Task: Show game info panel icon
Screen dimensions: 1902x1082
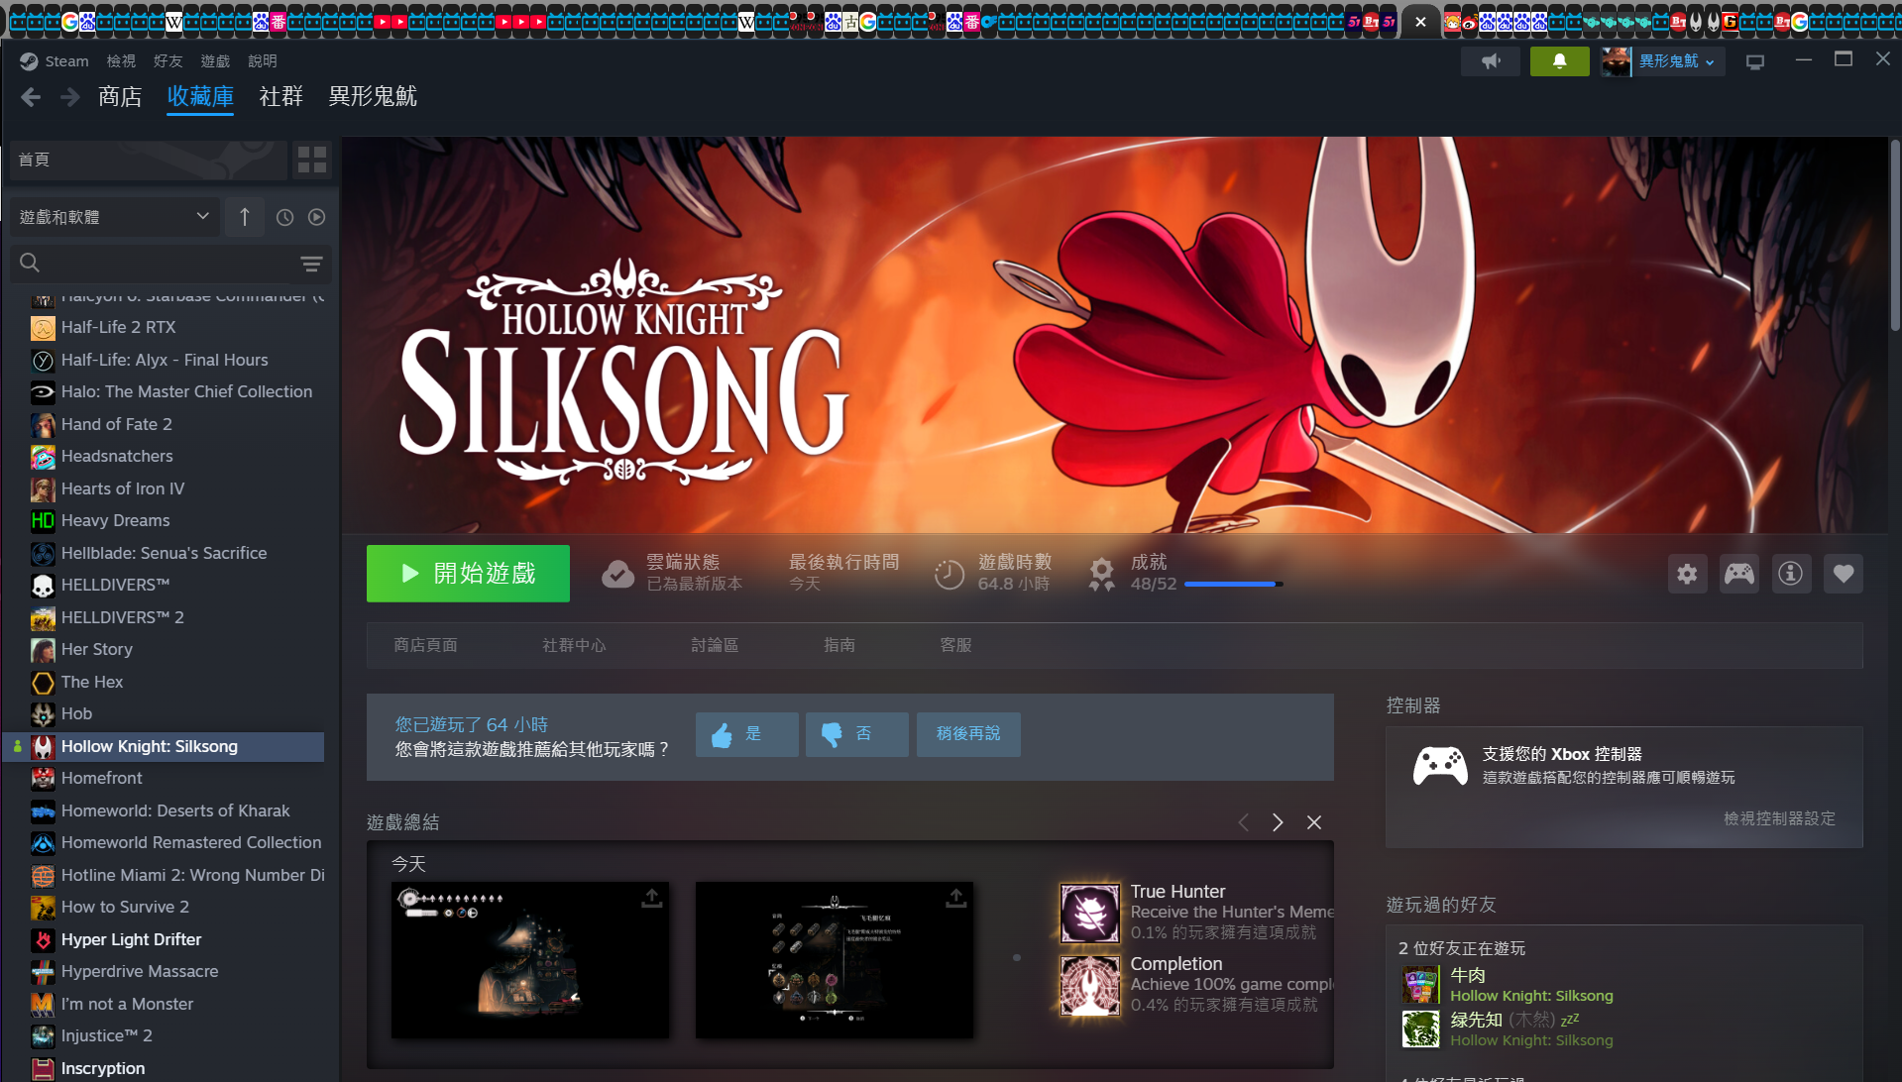Action: pyautogui.click(x=1790, y=574)
